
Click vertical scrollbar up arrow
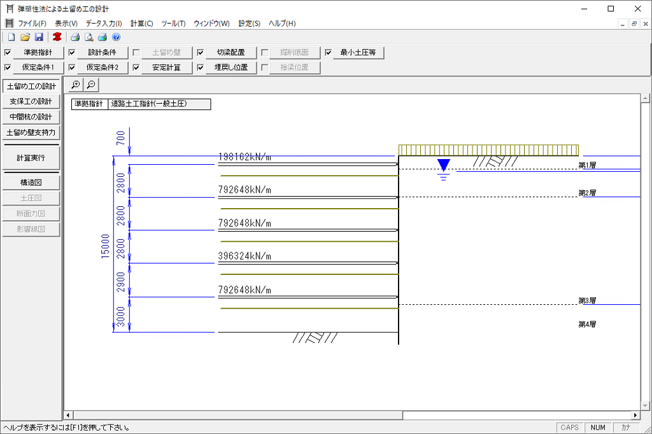[645, 99]
